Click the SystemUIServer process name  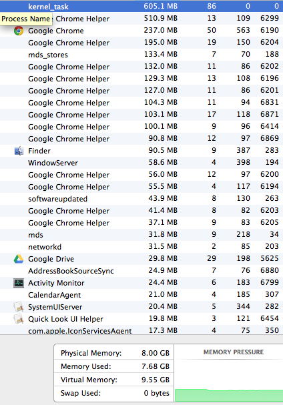(x=55, y=307)
